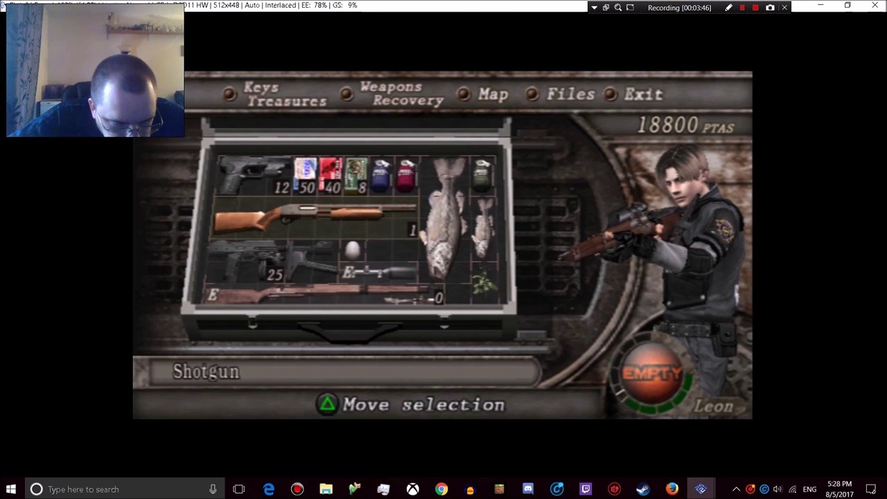The height and width of the screenshot is (499, 887).
Task: Select the green rifle ammo box showing 8
Action: (x=355, y=175)
